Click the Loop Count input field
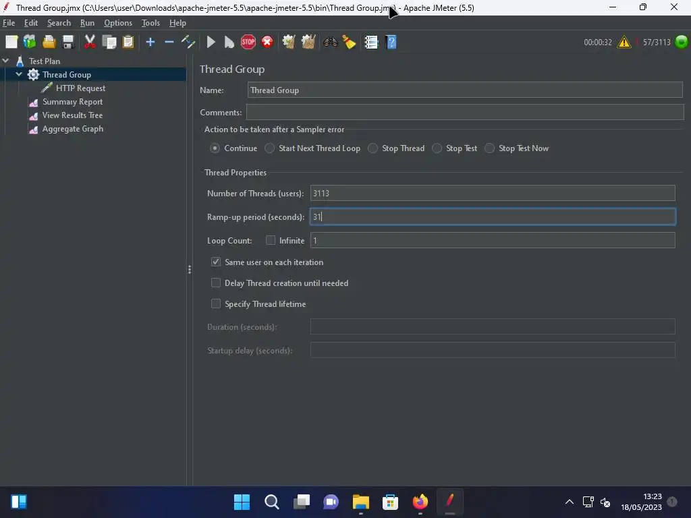 [x=493, y=240]
